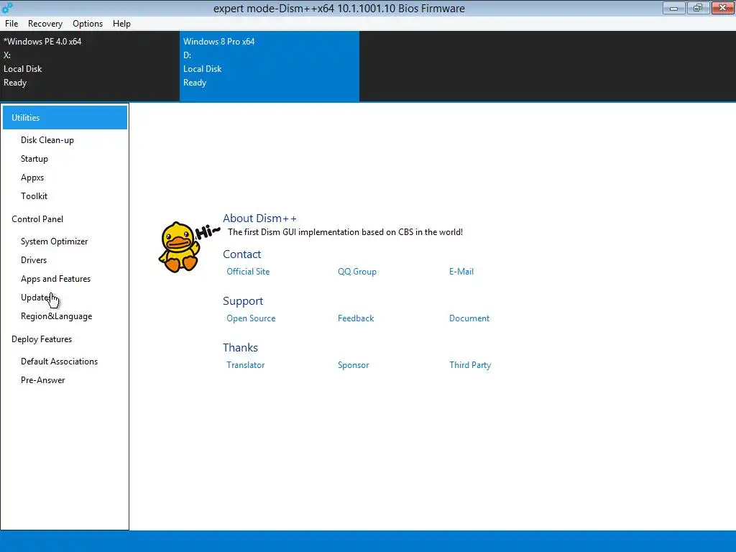Minimize the Dism++ window
Screen dimensions: 736x552
click(x=673, y=8)
